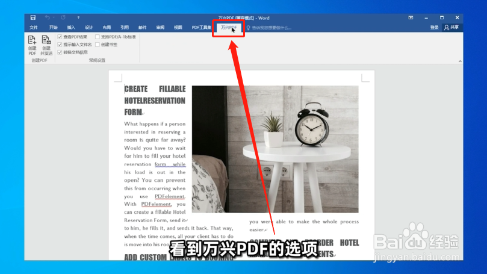Image resolution: width=487 pixels, height=274 pixels.
Task: Open the Ribbon Display Options icon
Action: coord(411,17)
